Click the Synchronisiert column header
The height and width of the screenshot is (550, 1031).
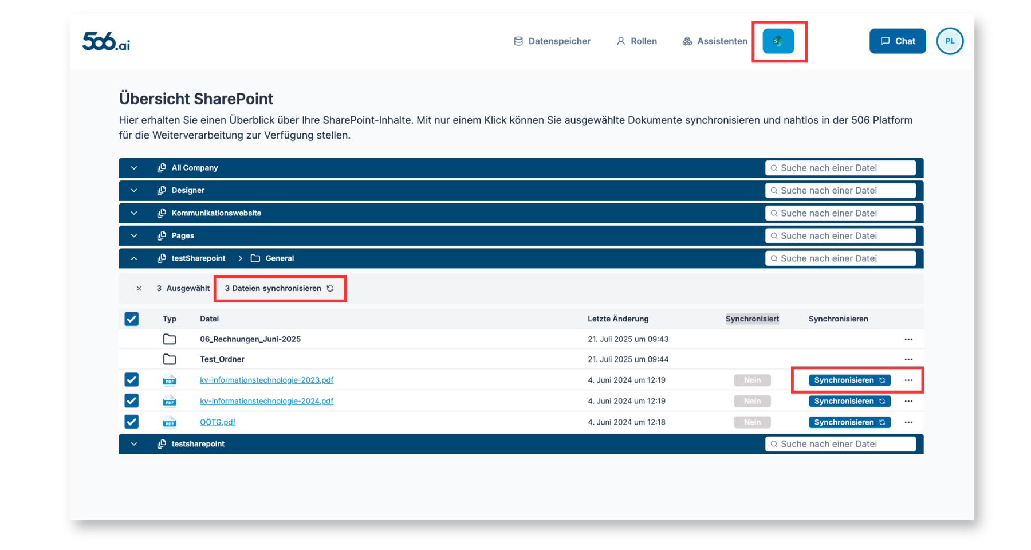tap(752, 319)
